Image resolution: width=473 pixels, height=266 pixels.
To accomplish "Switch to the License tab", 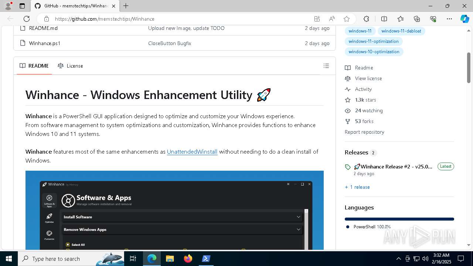I will [x=70, y=66].
